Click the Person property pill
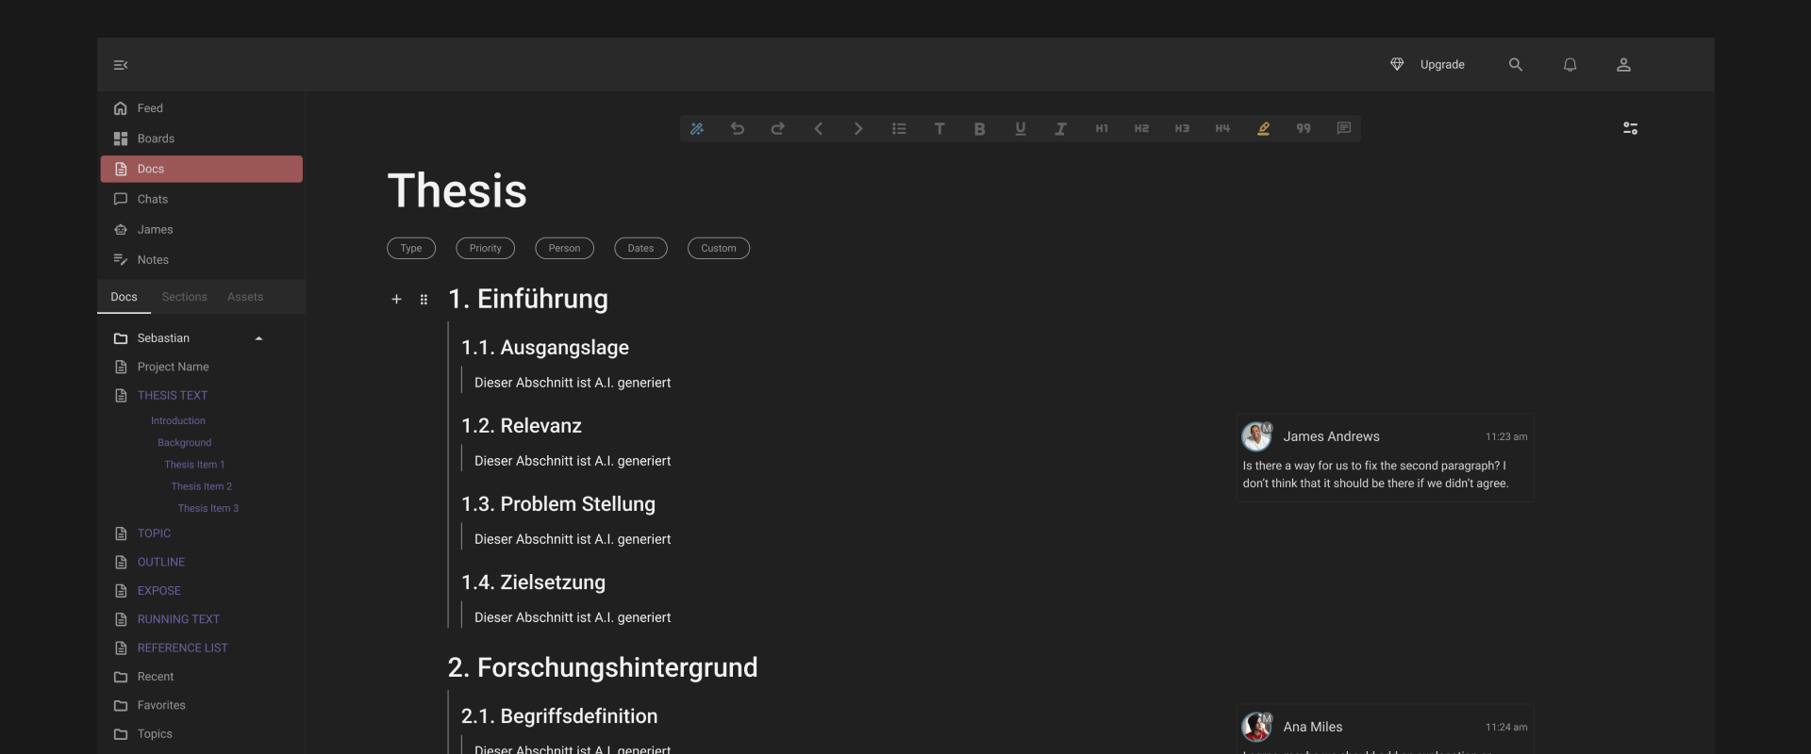The width and height of the screenshot is (1811, 754). tap(564, 248)
